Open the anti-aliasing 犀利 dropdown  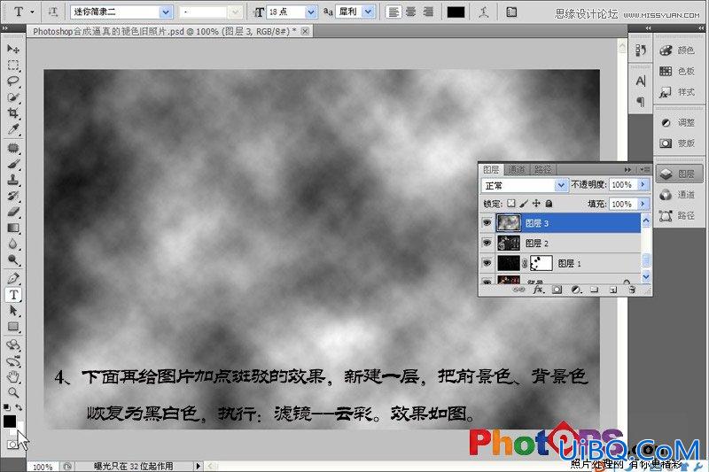coord(369,12)
